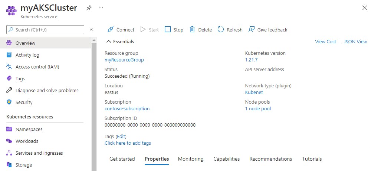Viewport: 371px width, 171px height.
Task: Open the Recommendations tab
Action: coord(271,159)
